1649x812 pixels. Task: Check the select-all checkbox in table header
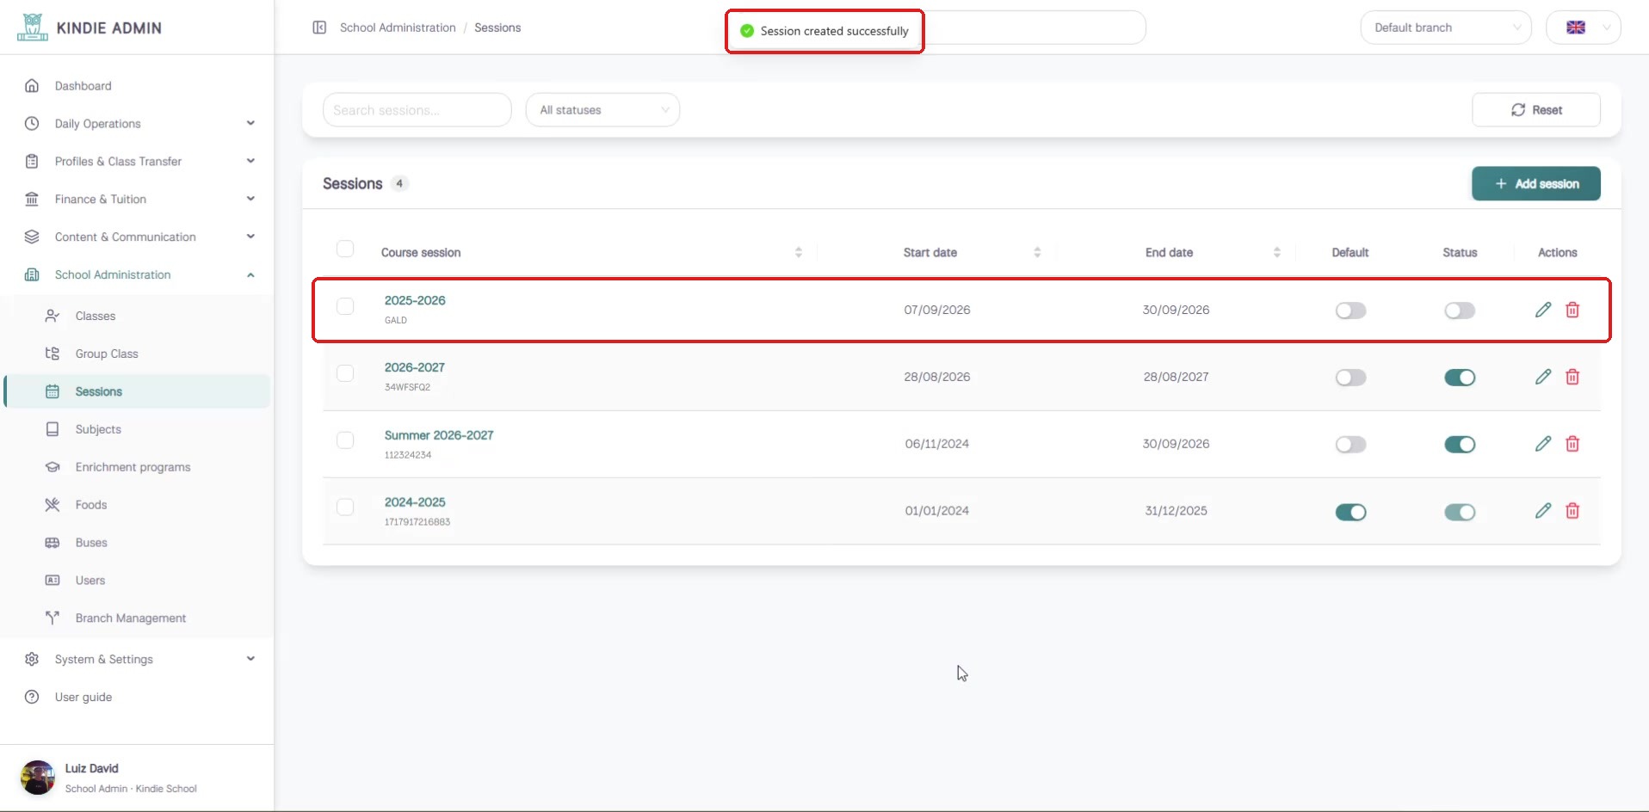tap(345, 249)
